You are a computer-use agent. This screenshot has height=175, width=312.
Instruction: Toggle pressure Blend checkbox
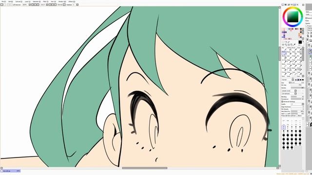click(x=297, y=116)
